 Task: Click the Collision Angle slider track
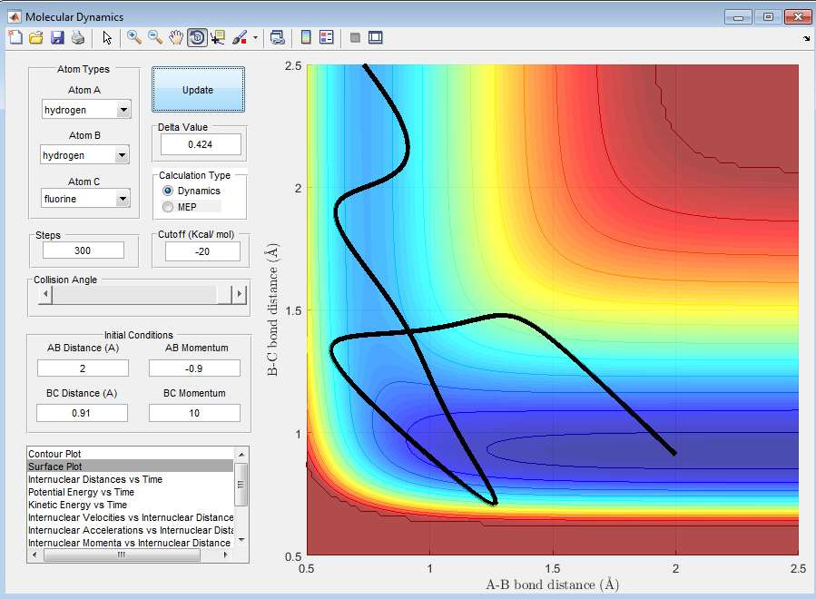(x=136, y=294)
